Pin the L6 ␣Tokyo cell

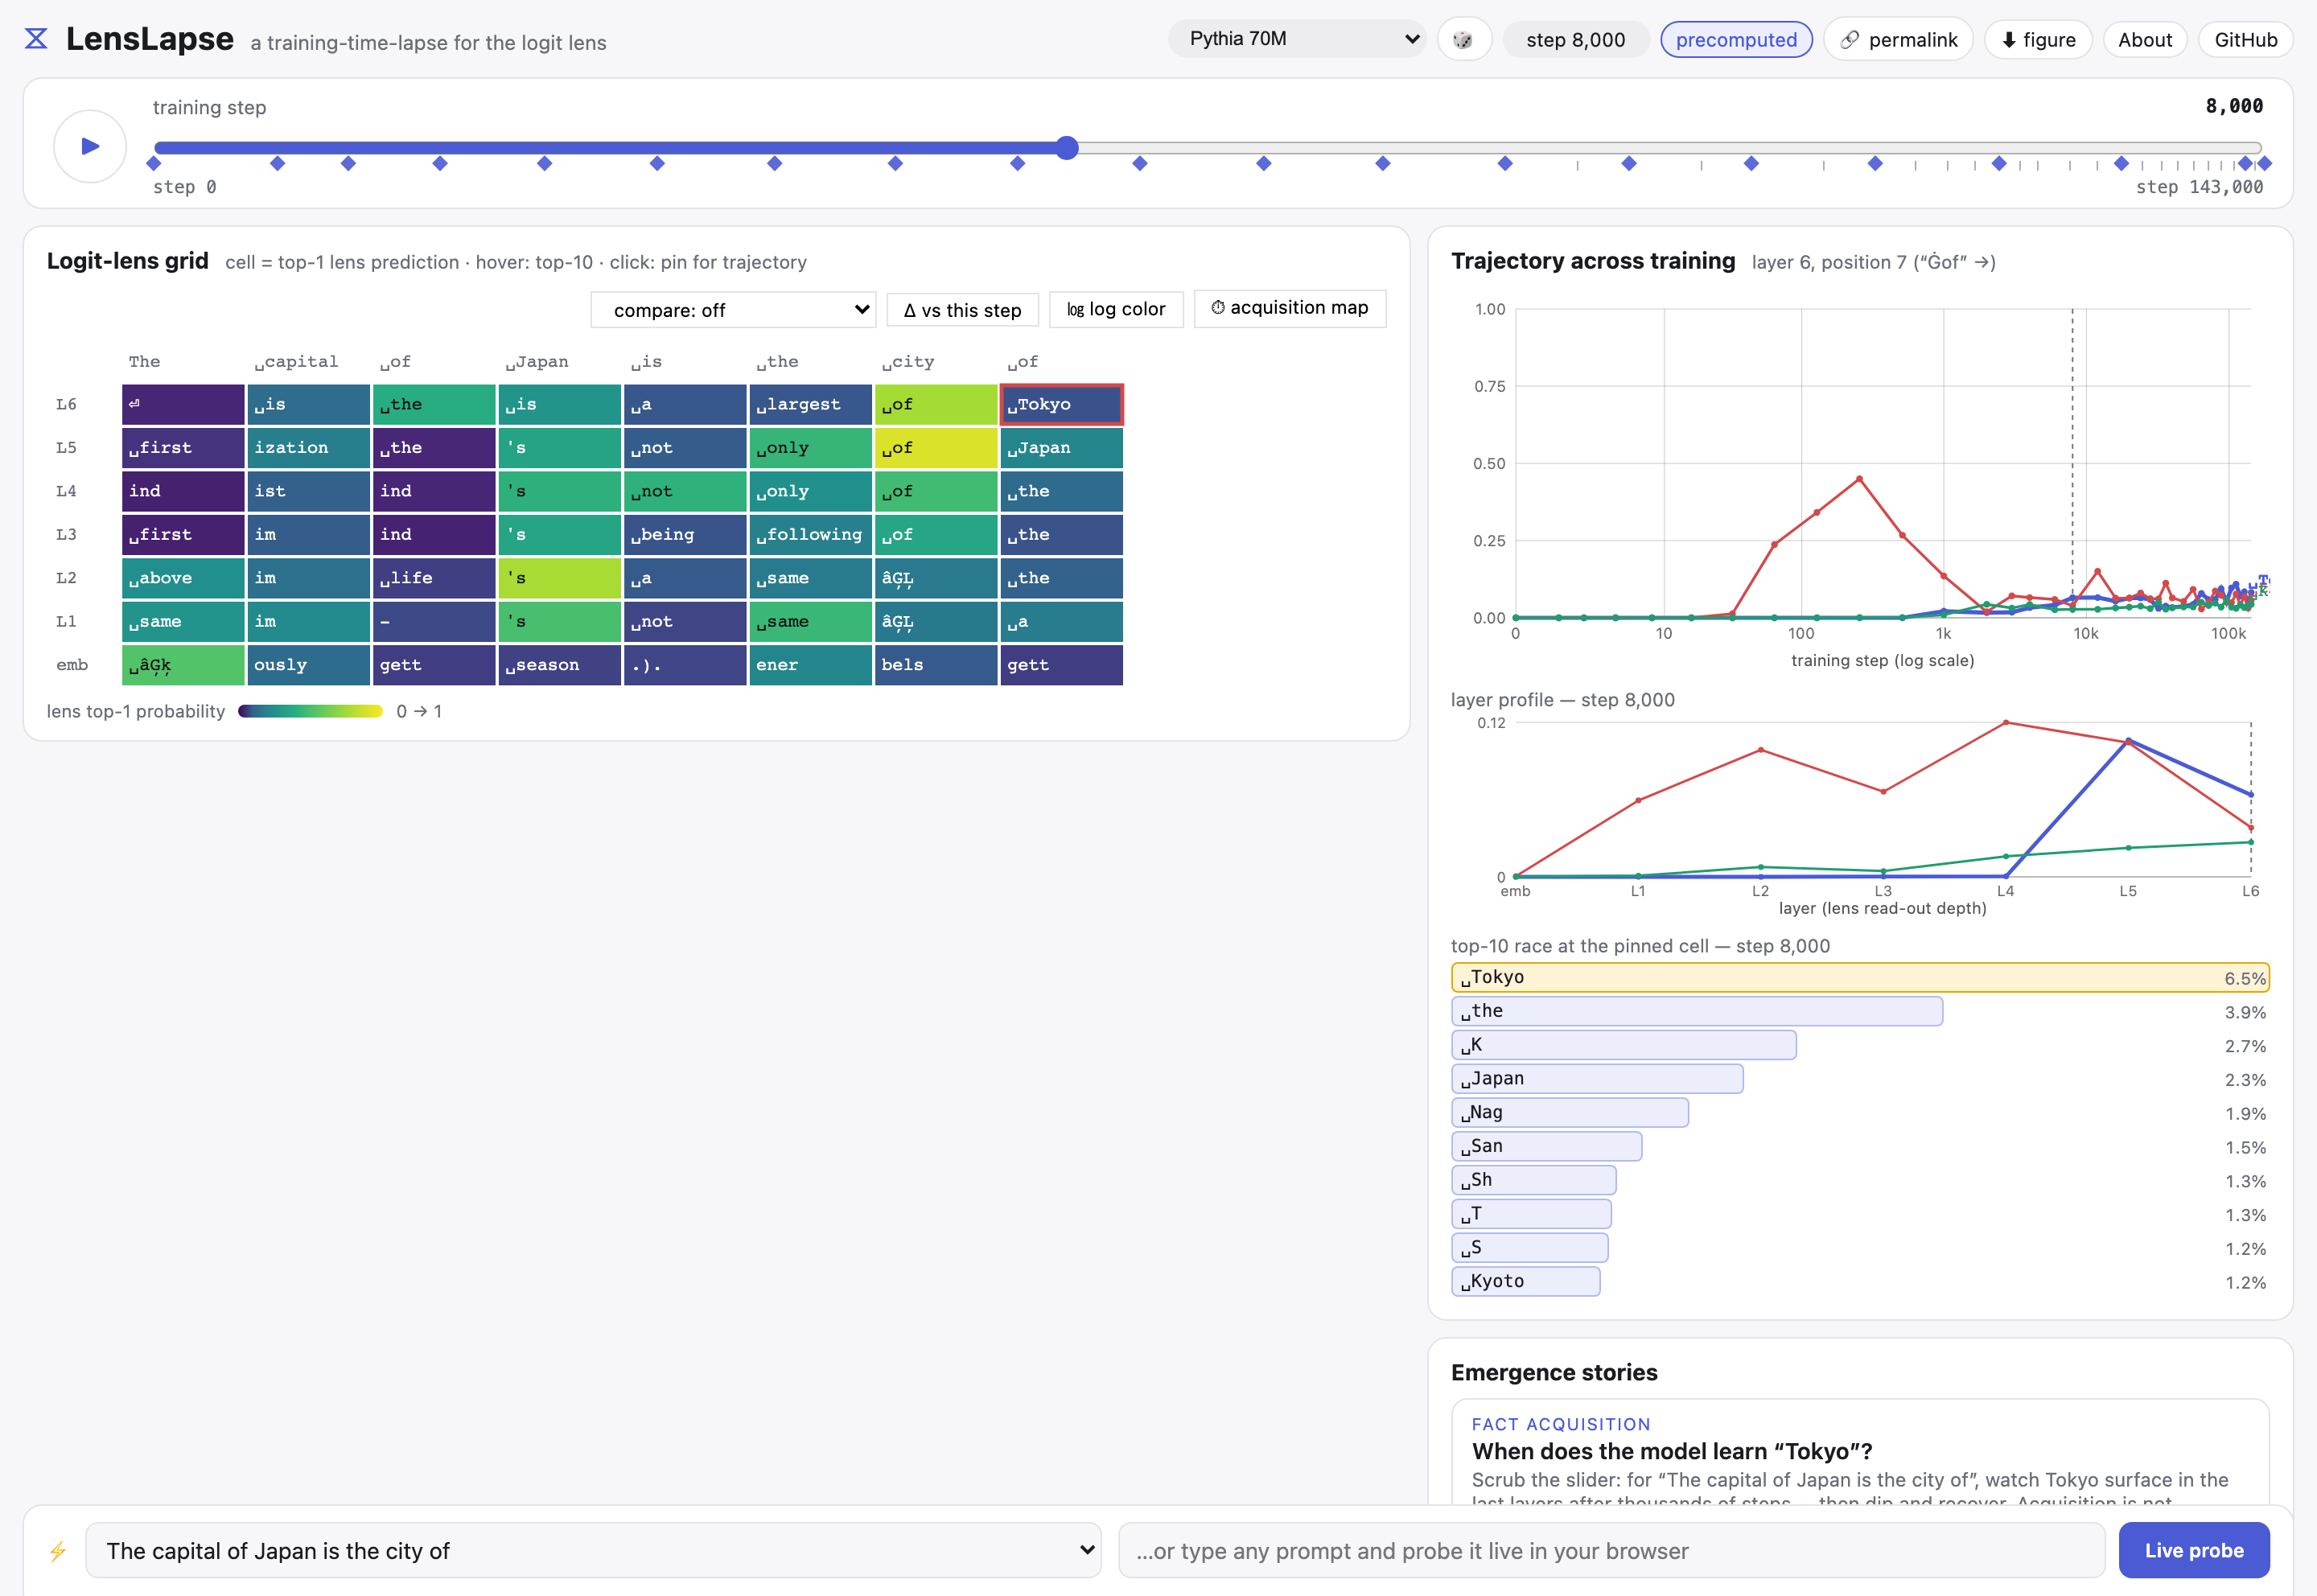[1061, 404]
